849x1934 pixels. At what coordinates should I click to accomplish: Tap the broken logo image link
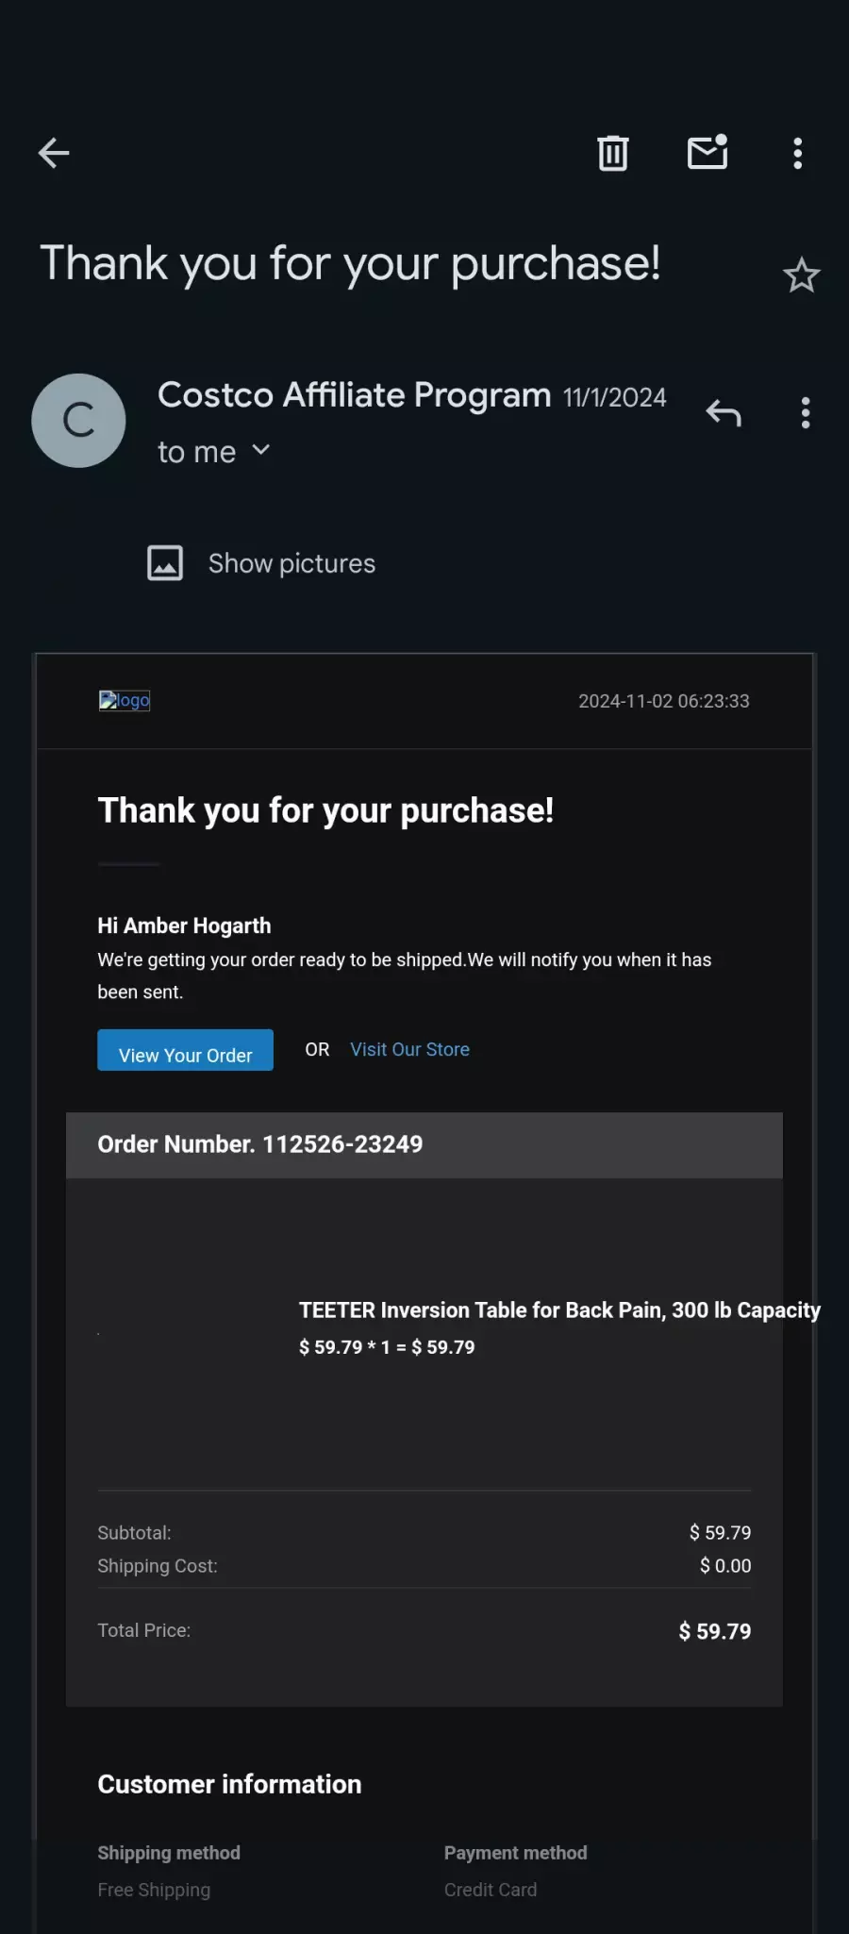click(125, 700)
